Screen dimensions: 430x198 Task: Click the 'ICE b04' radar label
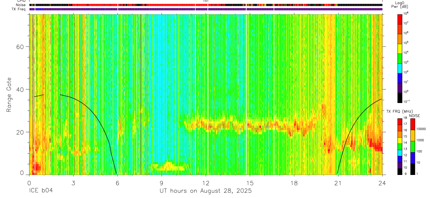tap(41, 191)
